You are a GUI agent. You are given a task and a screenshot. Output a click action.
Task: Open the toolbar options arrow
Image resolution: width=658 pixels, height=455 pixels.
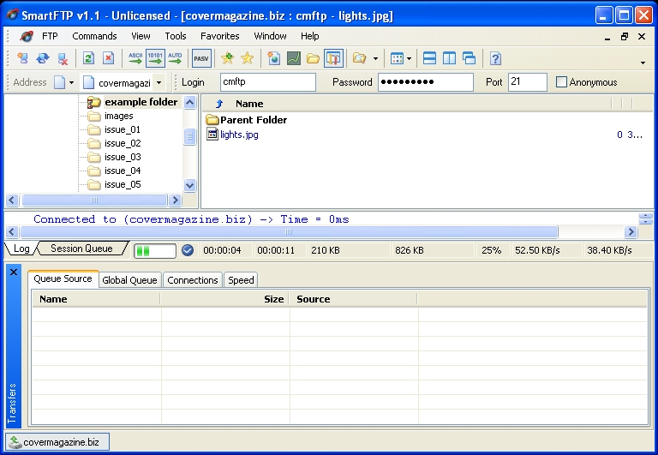643,63
